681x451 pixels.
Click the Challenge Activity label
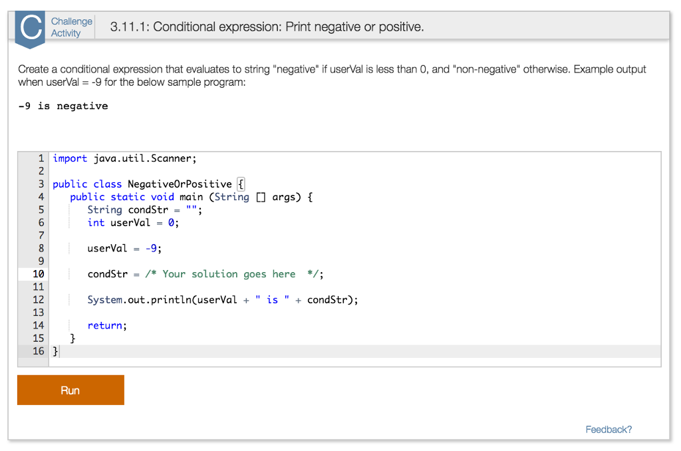point(71,27)
